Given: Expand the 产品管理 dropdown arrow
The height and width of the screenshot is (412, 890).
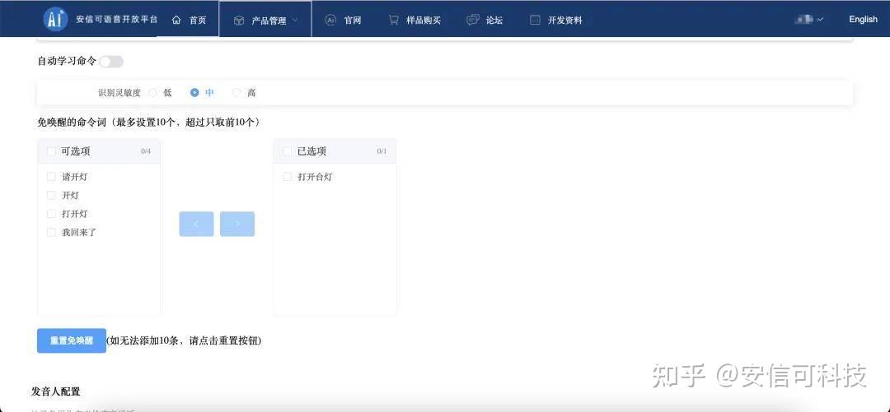Looking at the screenshot, I should (x=295, y=21).
